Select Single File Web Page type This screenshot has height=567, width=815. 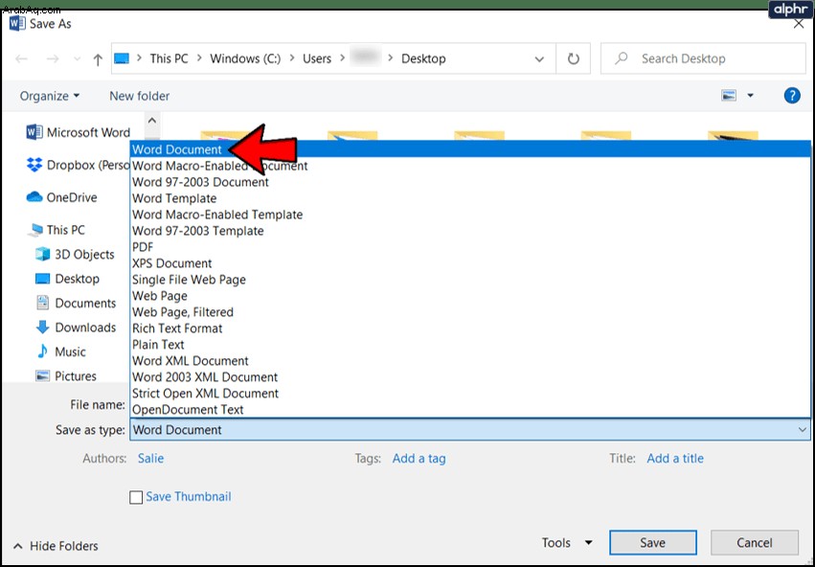(x=470, y=280)
